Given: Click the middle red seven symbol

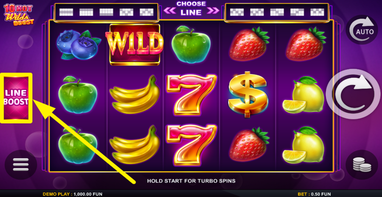Looking at the screenshot, I should pyautogui.click(x=191, y=94).
